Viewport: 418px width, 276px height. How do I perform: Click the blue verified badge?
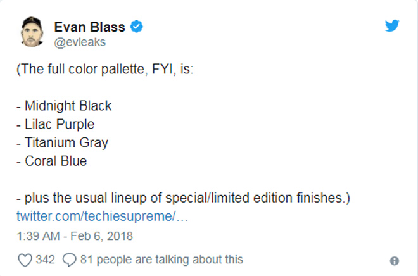pyautogui.click(x=136, y=26)
